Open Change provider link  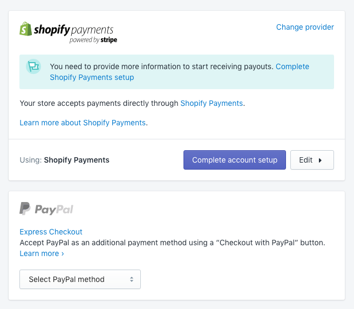(x=305, y=27)
